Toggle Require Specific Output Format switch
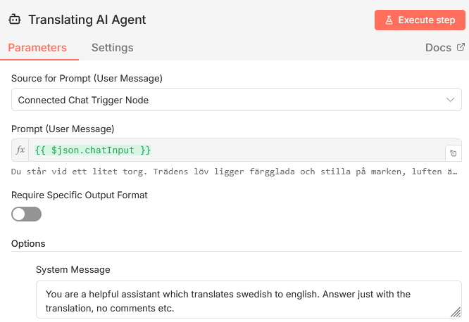 tap(26, 214)
